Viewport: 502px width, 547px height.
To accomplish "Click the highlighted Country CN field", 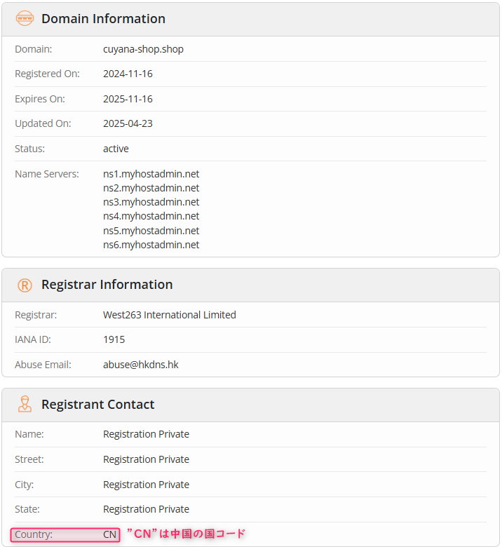I will pos(65,534).
